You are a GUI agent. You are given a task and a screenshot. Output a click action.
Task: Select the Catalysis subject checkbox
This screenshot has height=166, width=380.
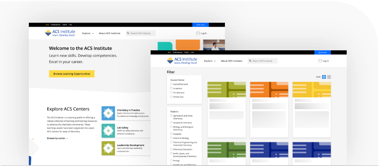(x=171, y=134)
